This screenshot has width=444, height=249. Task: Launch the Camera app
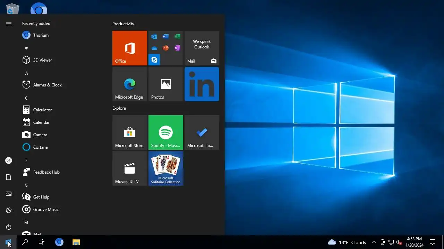pos(62,135)
